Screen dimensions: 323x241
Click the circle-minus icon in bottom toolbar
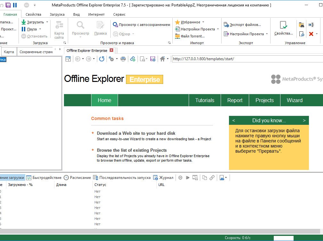coord(180,178)
